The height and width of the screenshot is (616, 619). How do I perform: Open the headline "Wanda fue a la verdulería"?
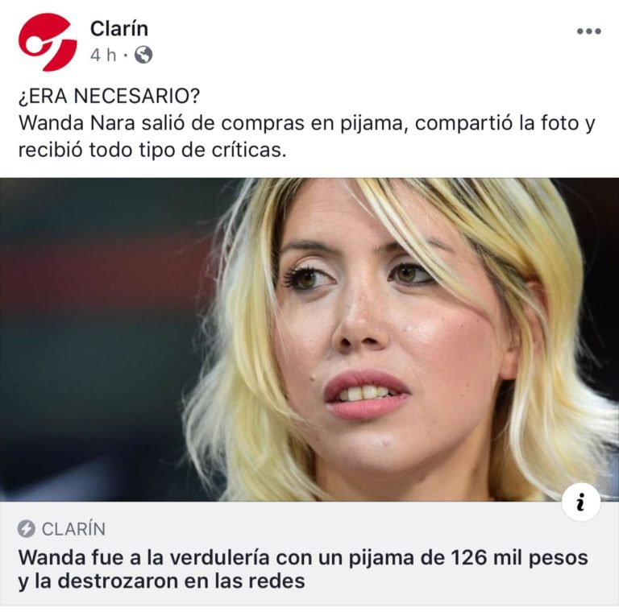pos(303,558)
